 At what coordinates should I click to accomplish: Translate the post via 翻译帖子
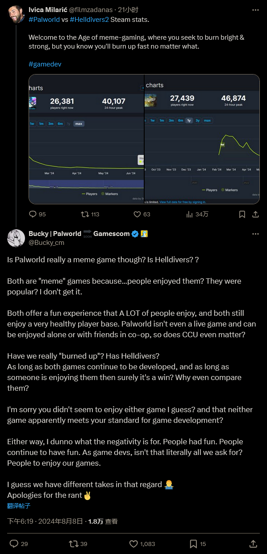point(19,506)
